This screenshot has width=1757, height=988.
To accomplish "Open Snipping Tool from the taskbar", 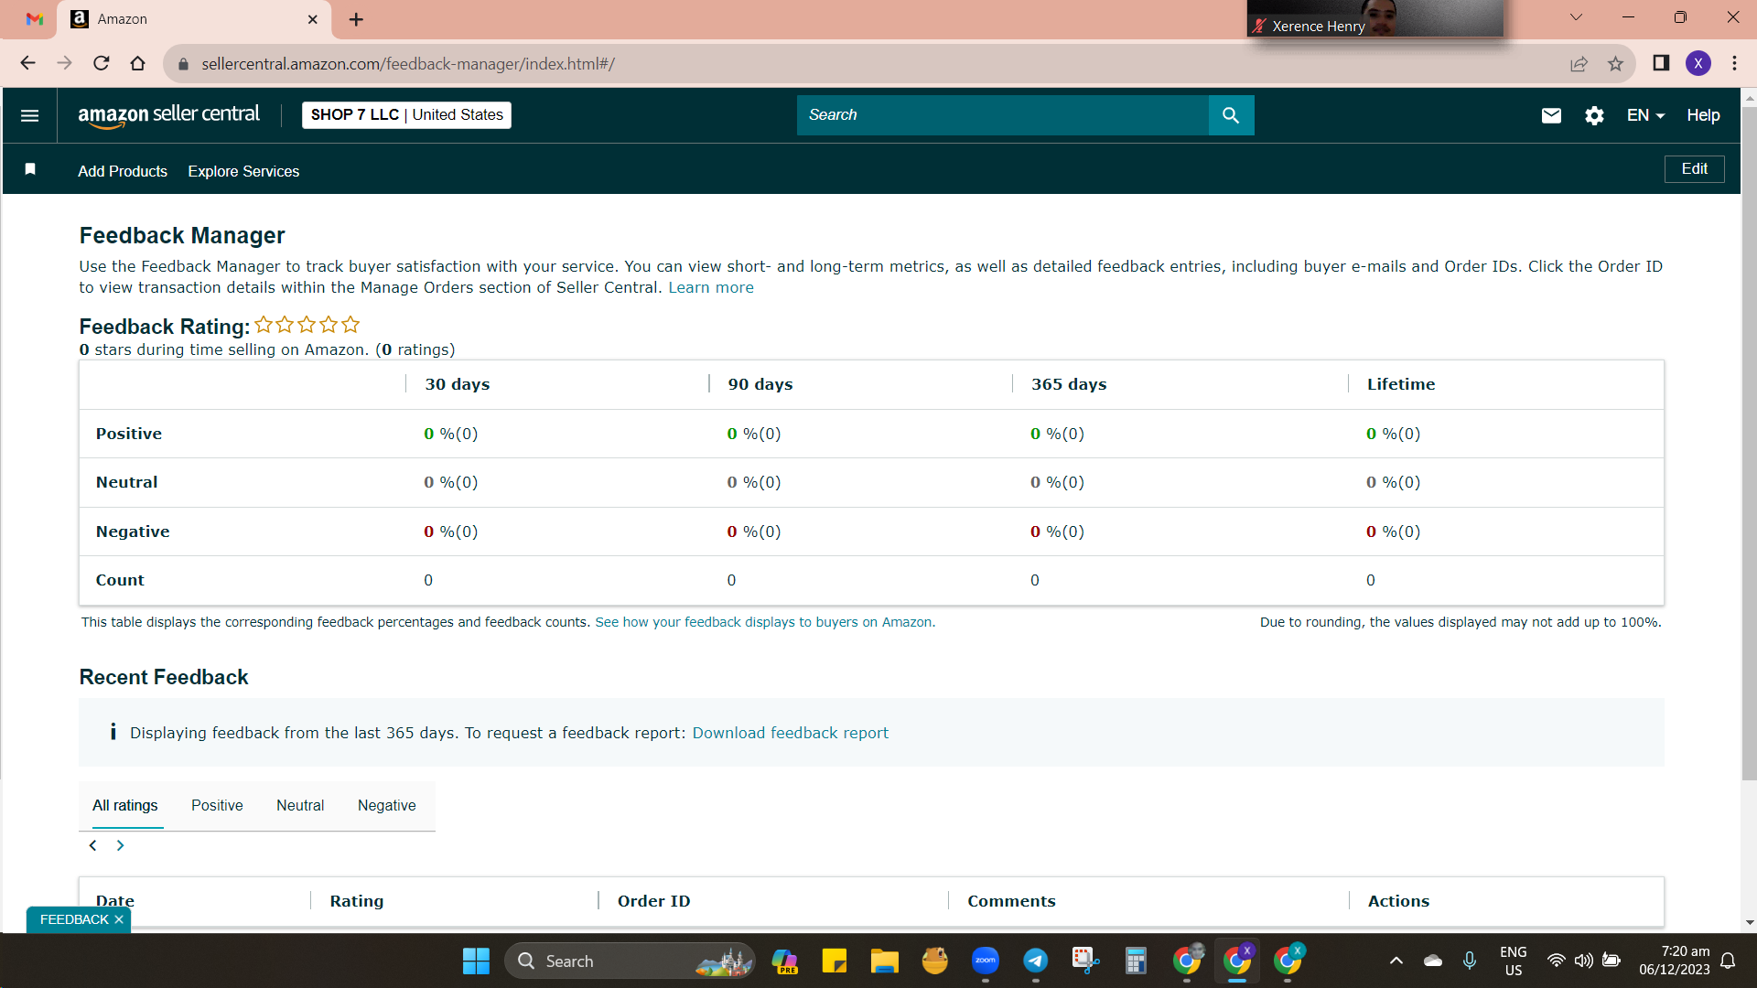I will (x=1085, y=961).
